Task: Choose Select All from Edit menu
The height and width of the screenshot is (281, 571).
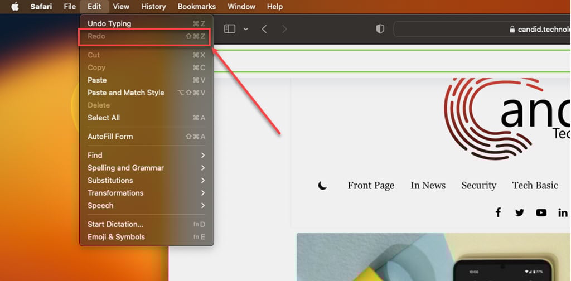Action: (147, 118)
